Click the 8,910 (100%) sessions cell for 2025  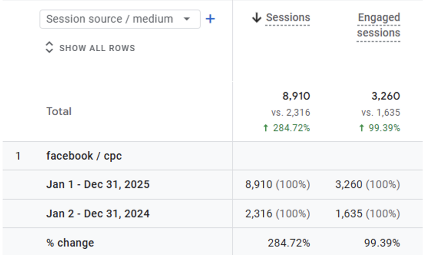278,184
